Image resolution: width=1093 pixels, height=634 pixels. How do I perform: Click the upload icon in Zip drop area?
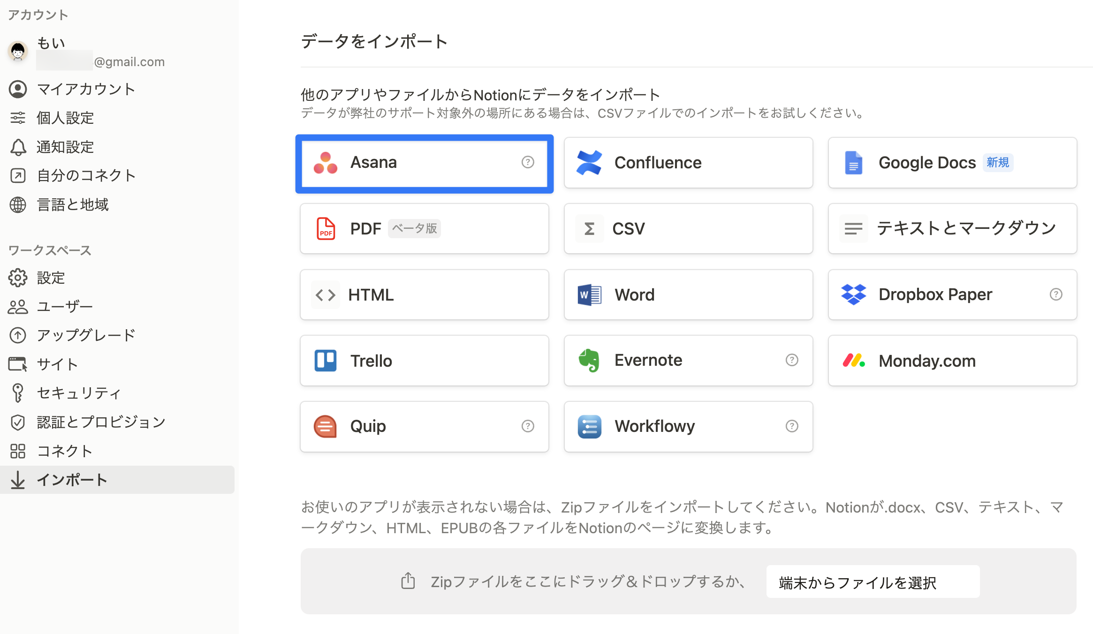(408, 581)
